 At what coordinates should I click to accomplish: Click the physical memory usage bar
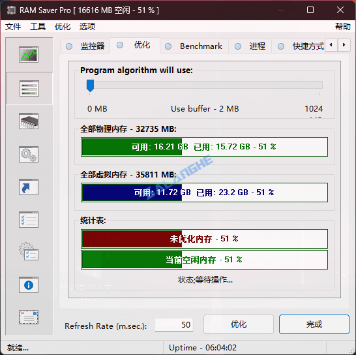pyautogui.click(x=204, y=147)
